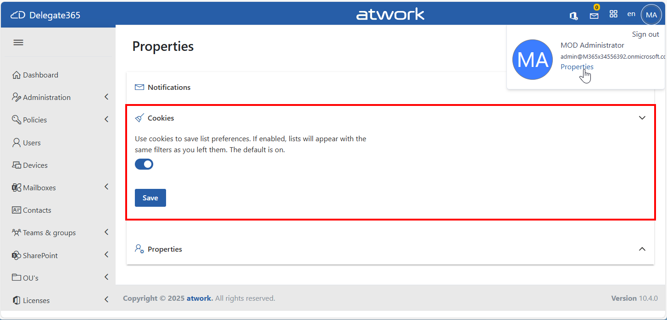Collapse the Cookies section chevron

click(642, 118)
